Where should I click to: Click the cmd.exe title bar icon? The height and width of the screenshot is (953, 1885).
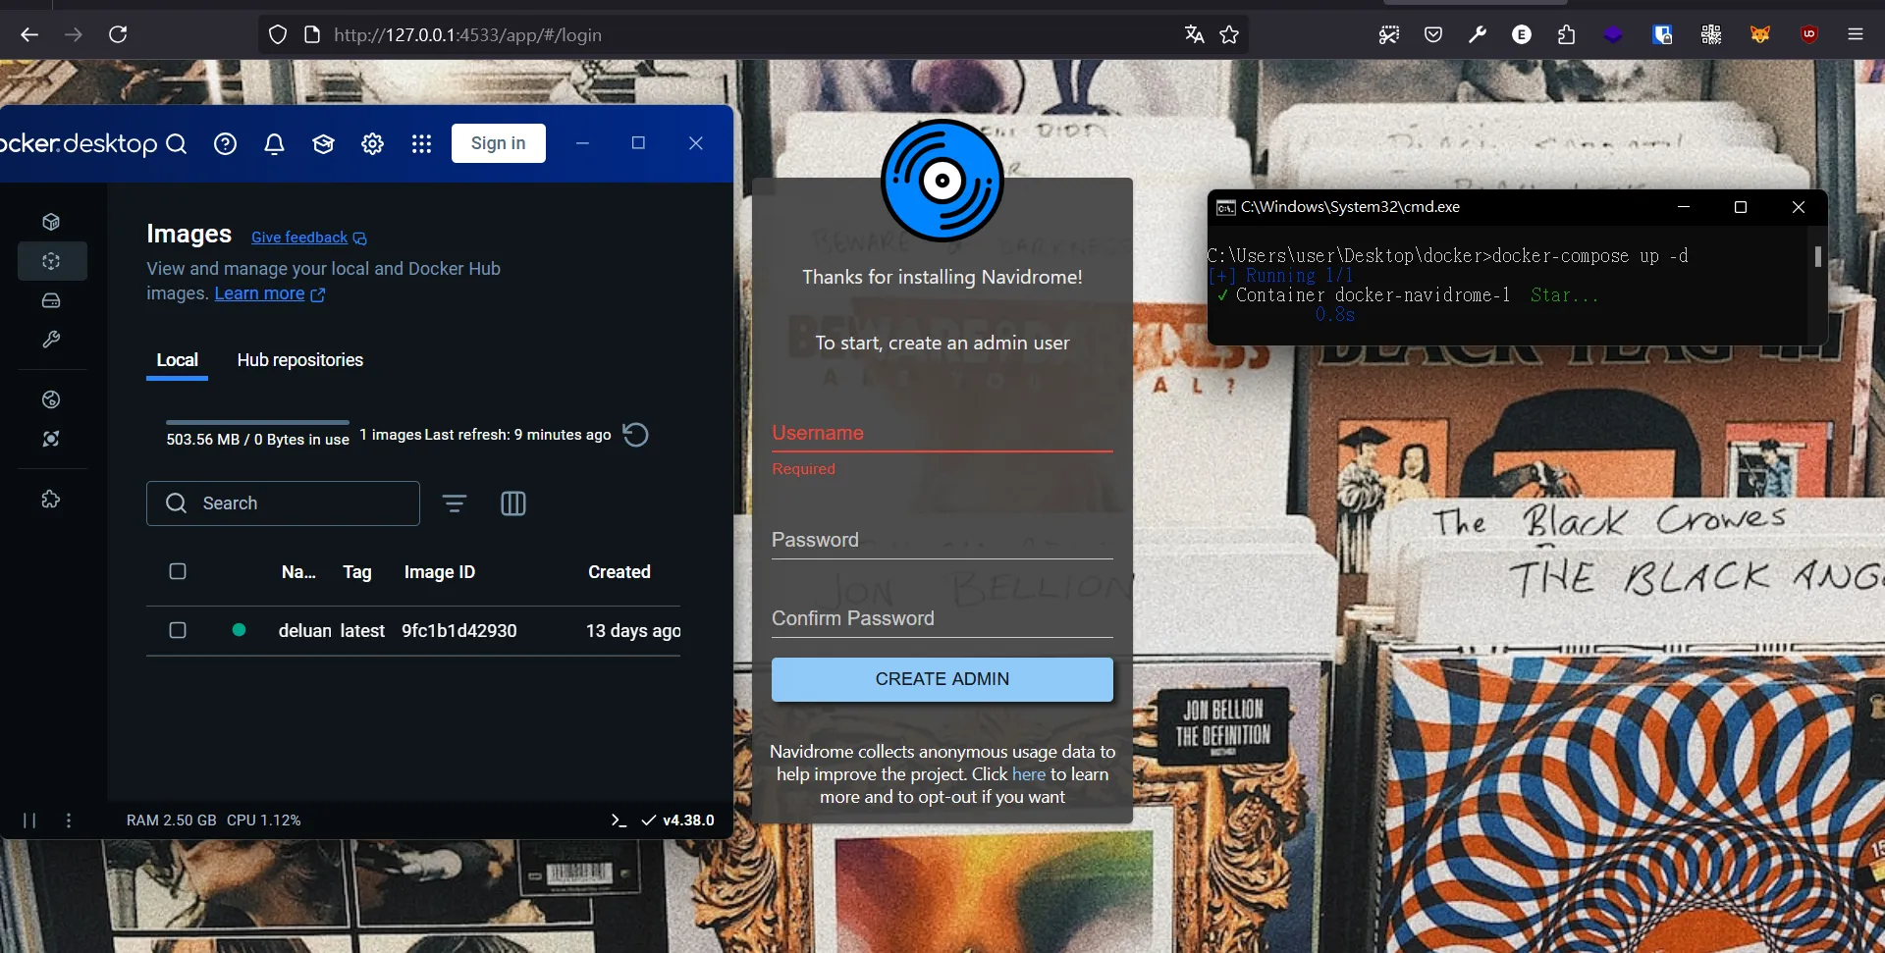coord(1225,207)
